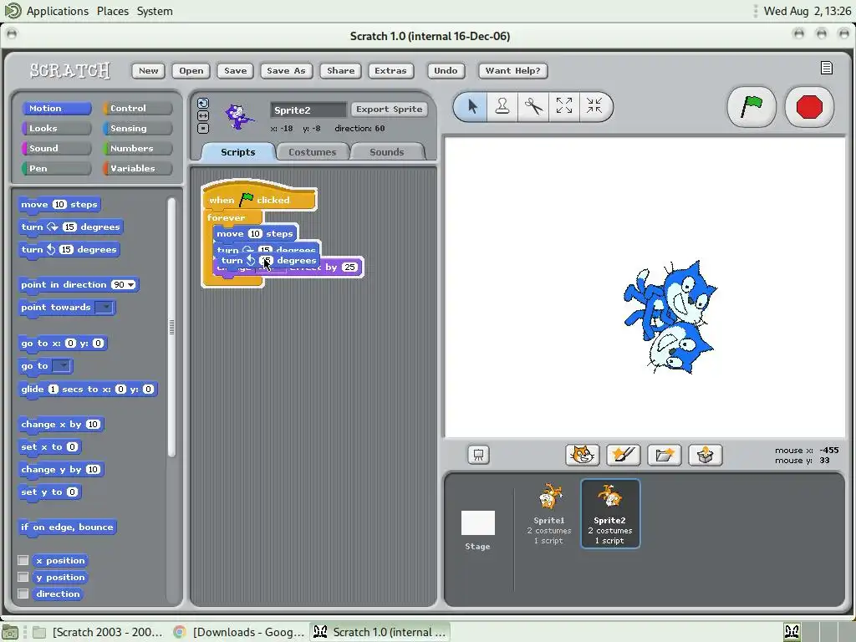Select the Looks category
Viewport: 856px width, 642px height.
click(x=56, y=128)
